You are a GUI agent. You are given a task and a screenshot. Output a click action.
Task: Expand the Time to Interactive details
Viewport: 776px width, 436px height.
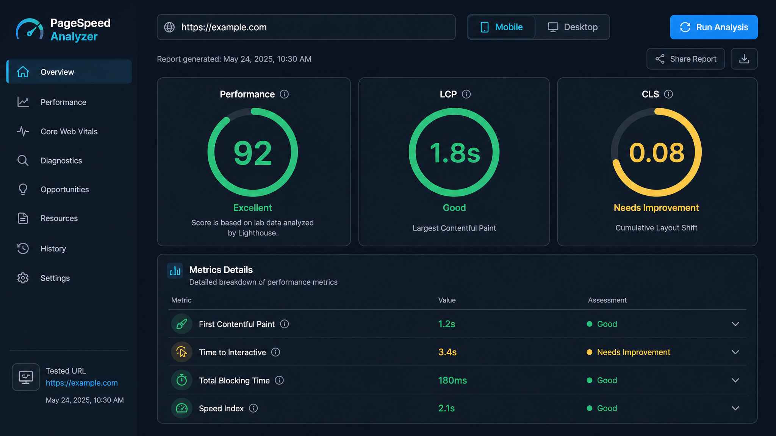(x=735, y=352)
